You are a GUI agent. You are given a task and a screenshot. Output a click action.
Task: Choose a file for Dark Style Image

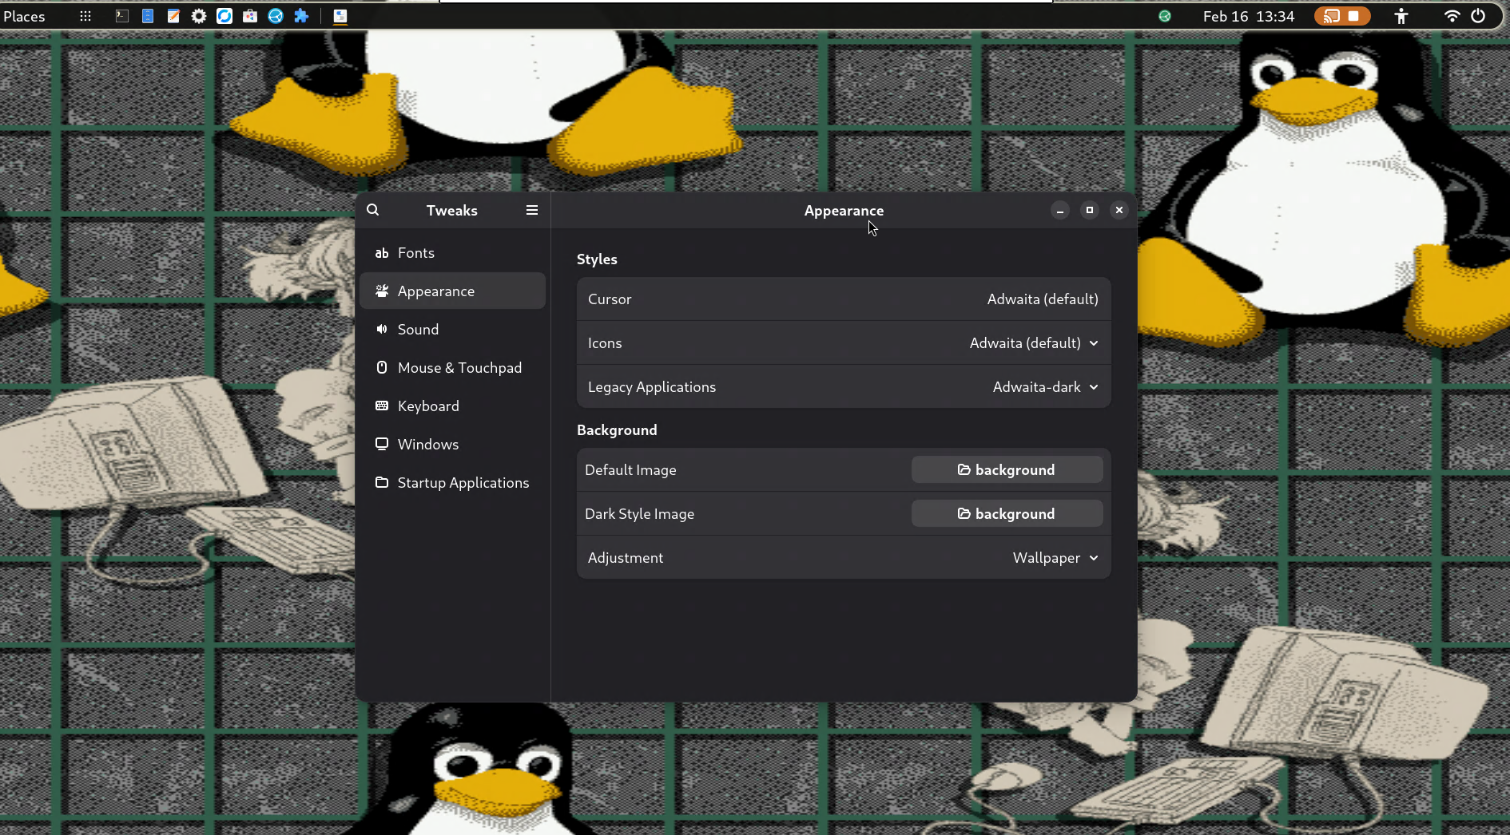(x=1007, y=514)
